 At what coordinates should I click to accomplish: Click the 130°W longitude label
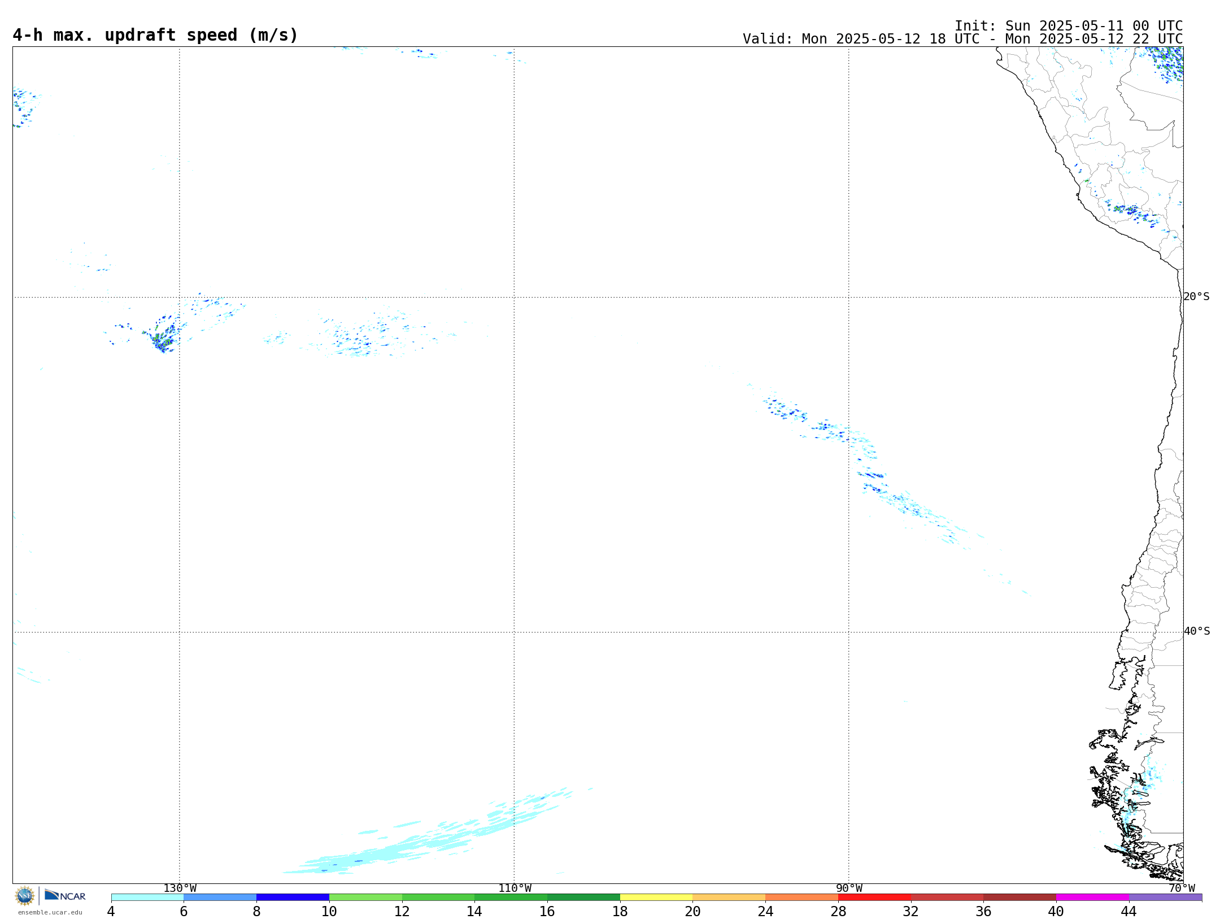click(180, 888)
